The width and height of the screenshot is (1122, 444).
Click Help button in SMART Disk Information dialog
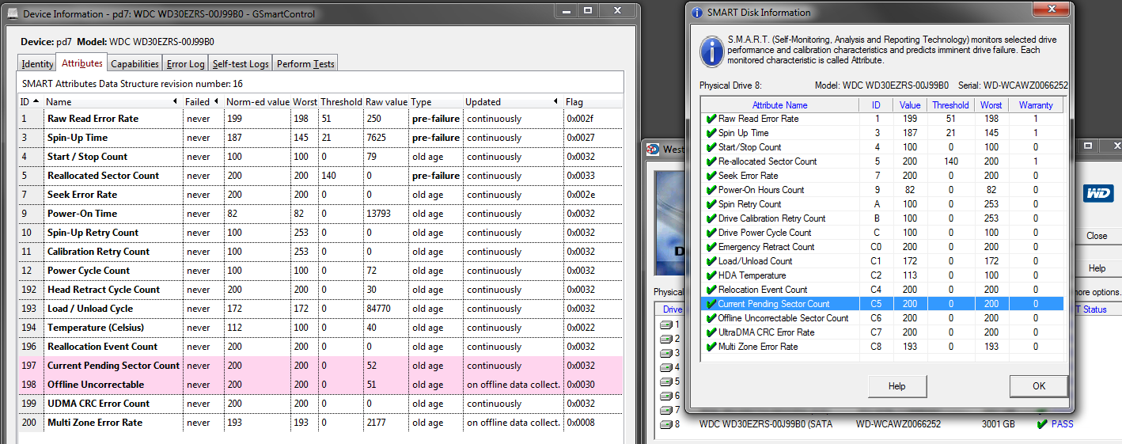click(x=896, y=386)
